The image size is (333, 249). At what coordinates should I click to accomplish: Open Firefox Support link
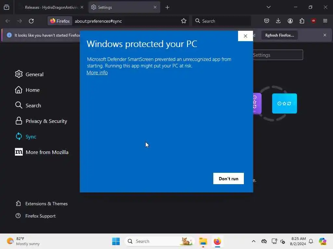tap(36, 216)
